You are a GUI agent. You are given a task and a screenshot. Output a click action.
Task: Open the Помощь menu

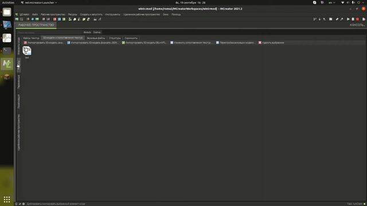176,14
